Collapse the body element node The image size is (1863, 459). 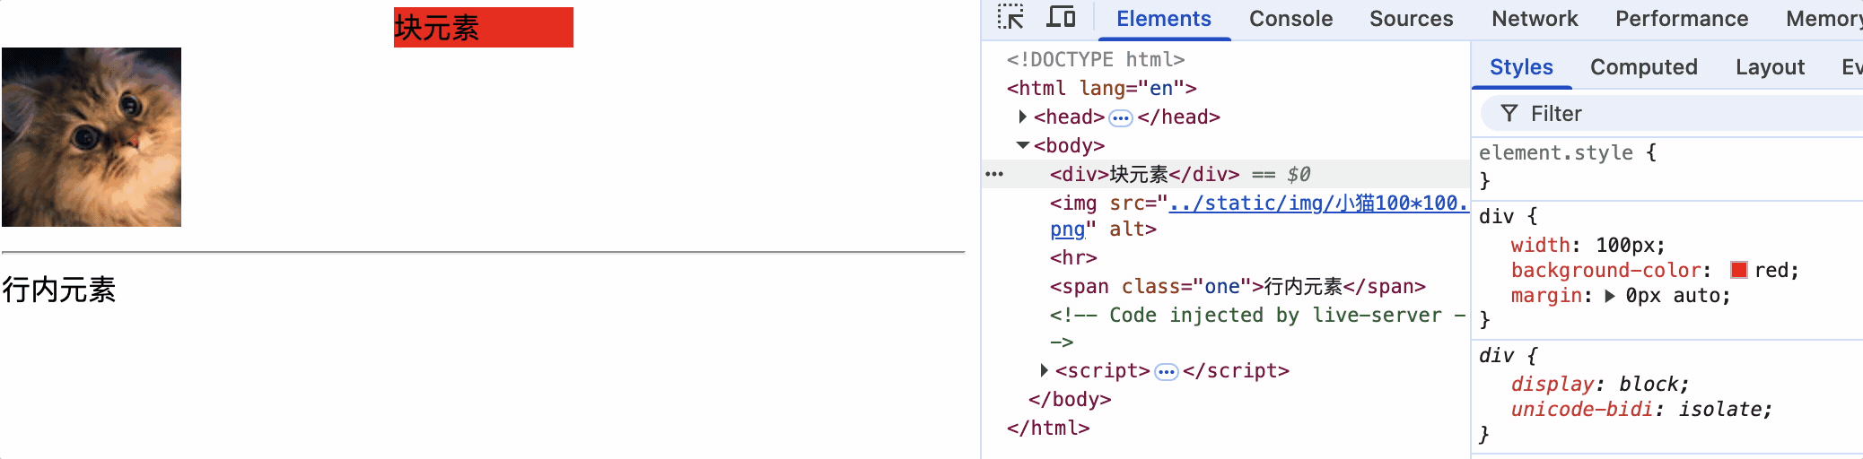[1022, 145]
